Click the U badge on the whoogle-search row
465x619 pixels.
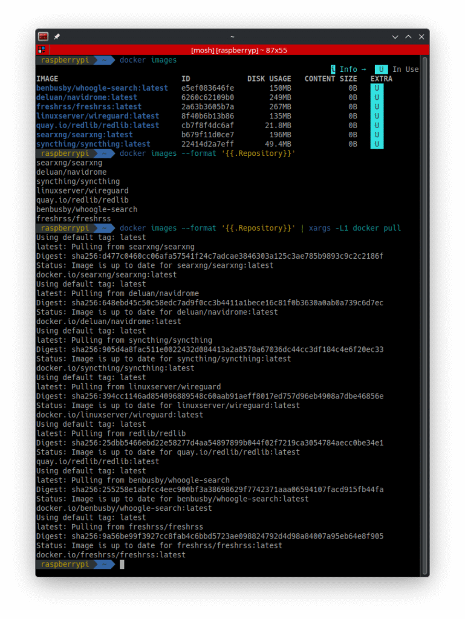tap(377, 88)
